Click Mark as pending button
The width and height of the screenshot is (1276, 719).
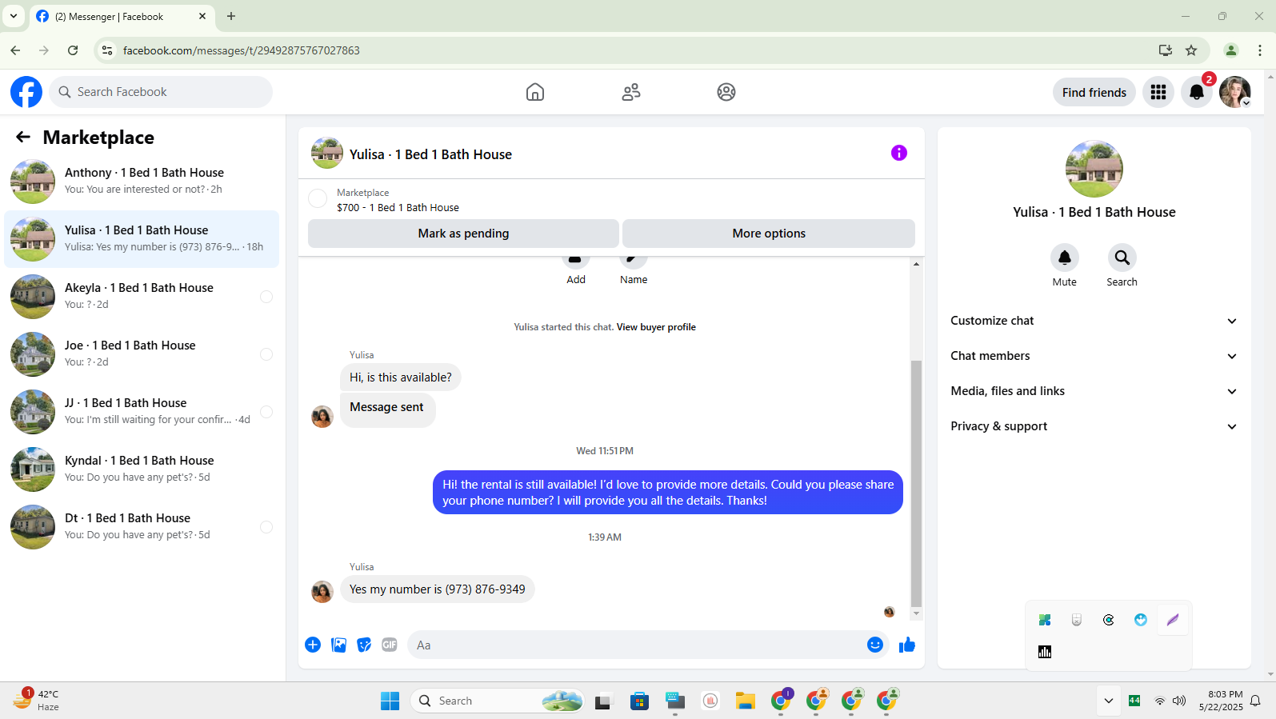click(x=463, y=234)
